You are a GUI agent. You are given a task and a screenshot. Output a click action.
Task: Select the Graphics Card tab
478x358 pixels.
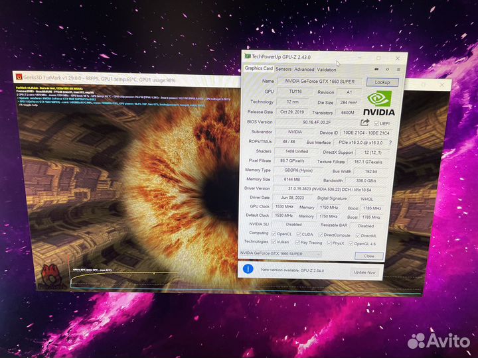point(259,68)
